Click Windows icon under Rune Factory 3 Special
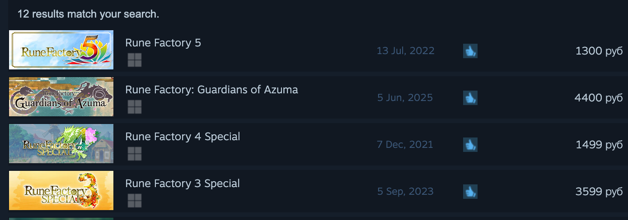This screenshot has width=628, height=220. [x=135, y=201]
